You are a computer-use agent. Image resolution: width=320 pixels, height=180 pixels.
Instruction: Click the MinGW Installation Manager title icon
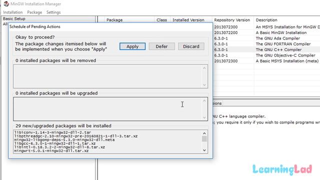6,4
